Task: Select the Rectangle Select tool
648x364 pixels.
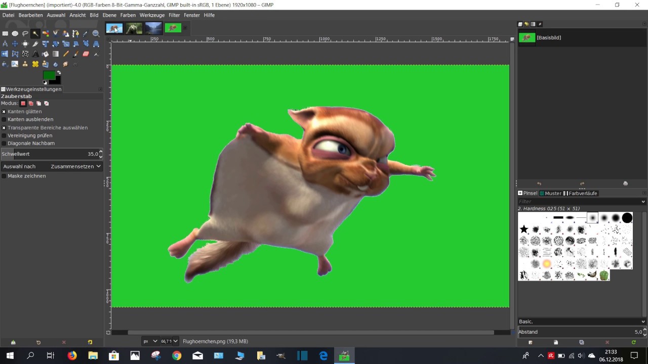Action: tap(5, 33)
